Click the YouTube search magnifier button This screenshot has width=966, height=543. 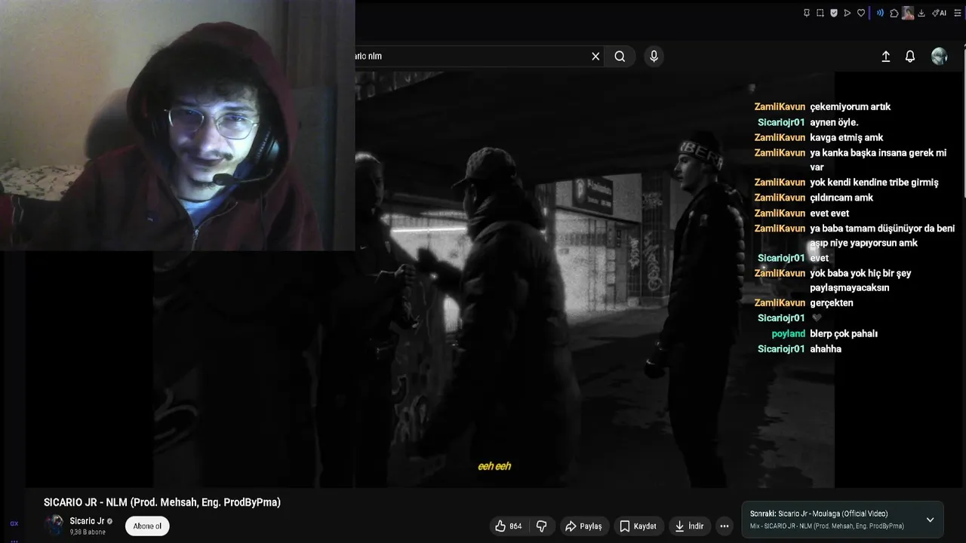click(x=620, y=57)
